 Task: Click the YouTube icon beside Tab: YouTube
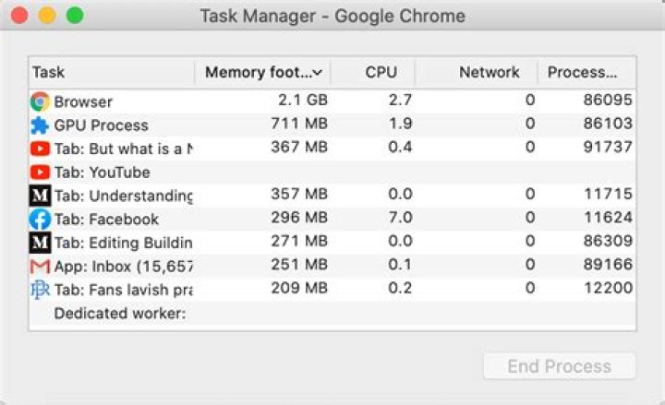point(40,173)
